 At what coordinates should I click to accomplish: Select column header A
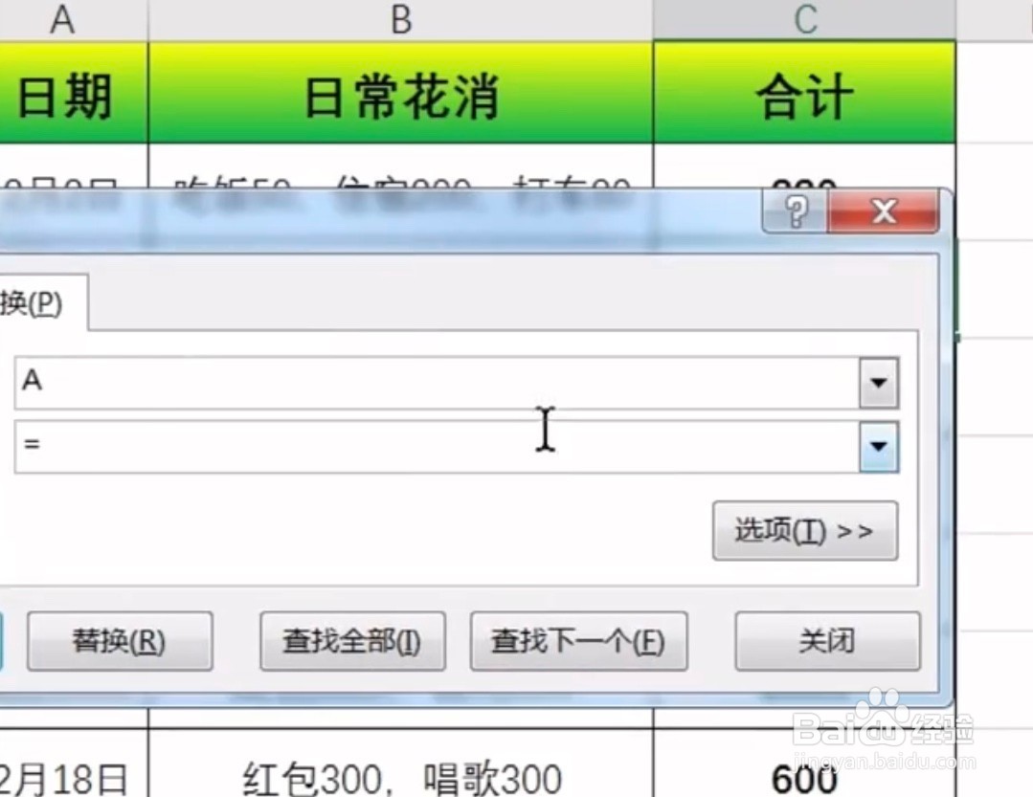[x=62, y=17]
